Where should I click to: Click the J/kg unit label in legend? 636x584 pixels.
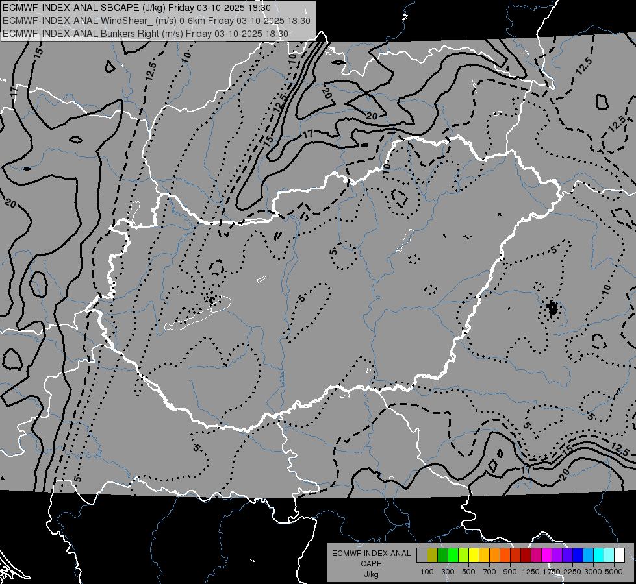coord(371,574)
